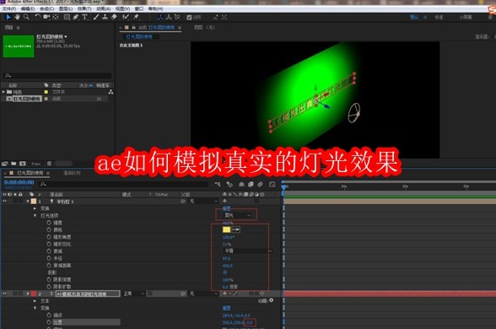Viewport: 496px width, 329px height.
Task: Open the Graph Editor icon
Action: tap(272, 184)
